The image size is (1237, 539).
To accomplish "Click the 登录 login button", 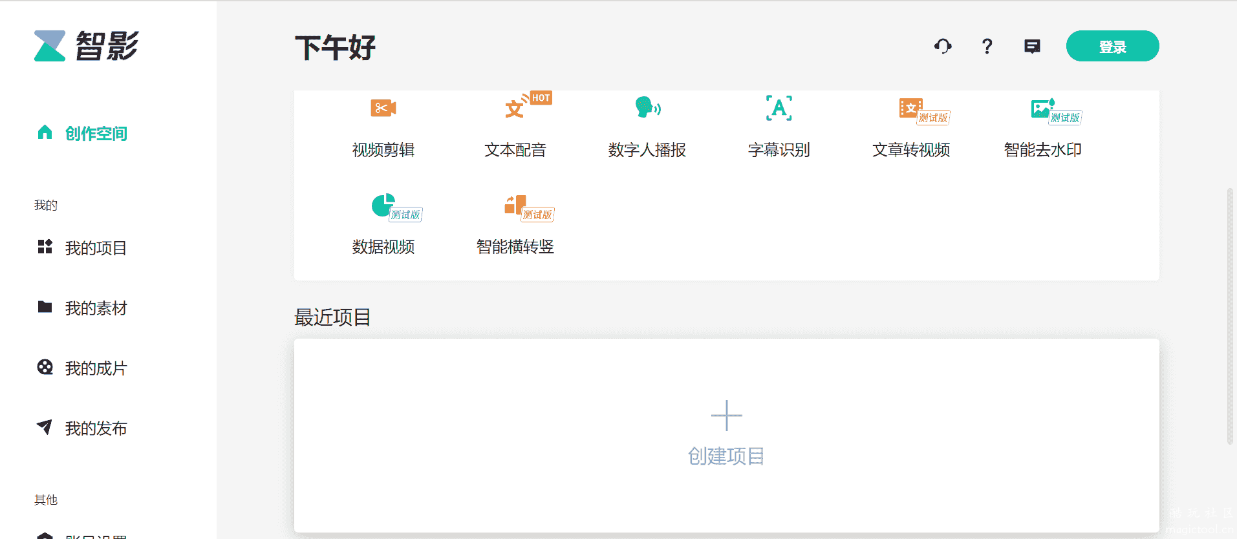I will coord(1112,46).
